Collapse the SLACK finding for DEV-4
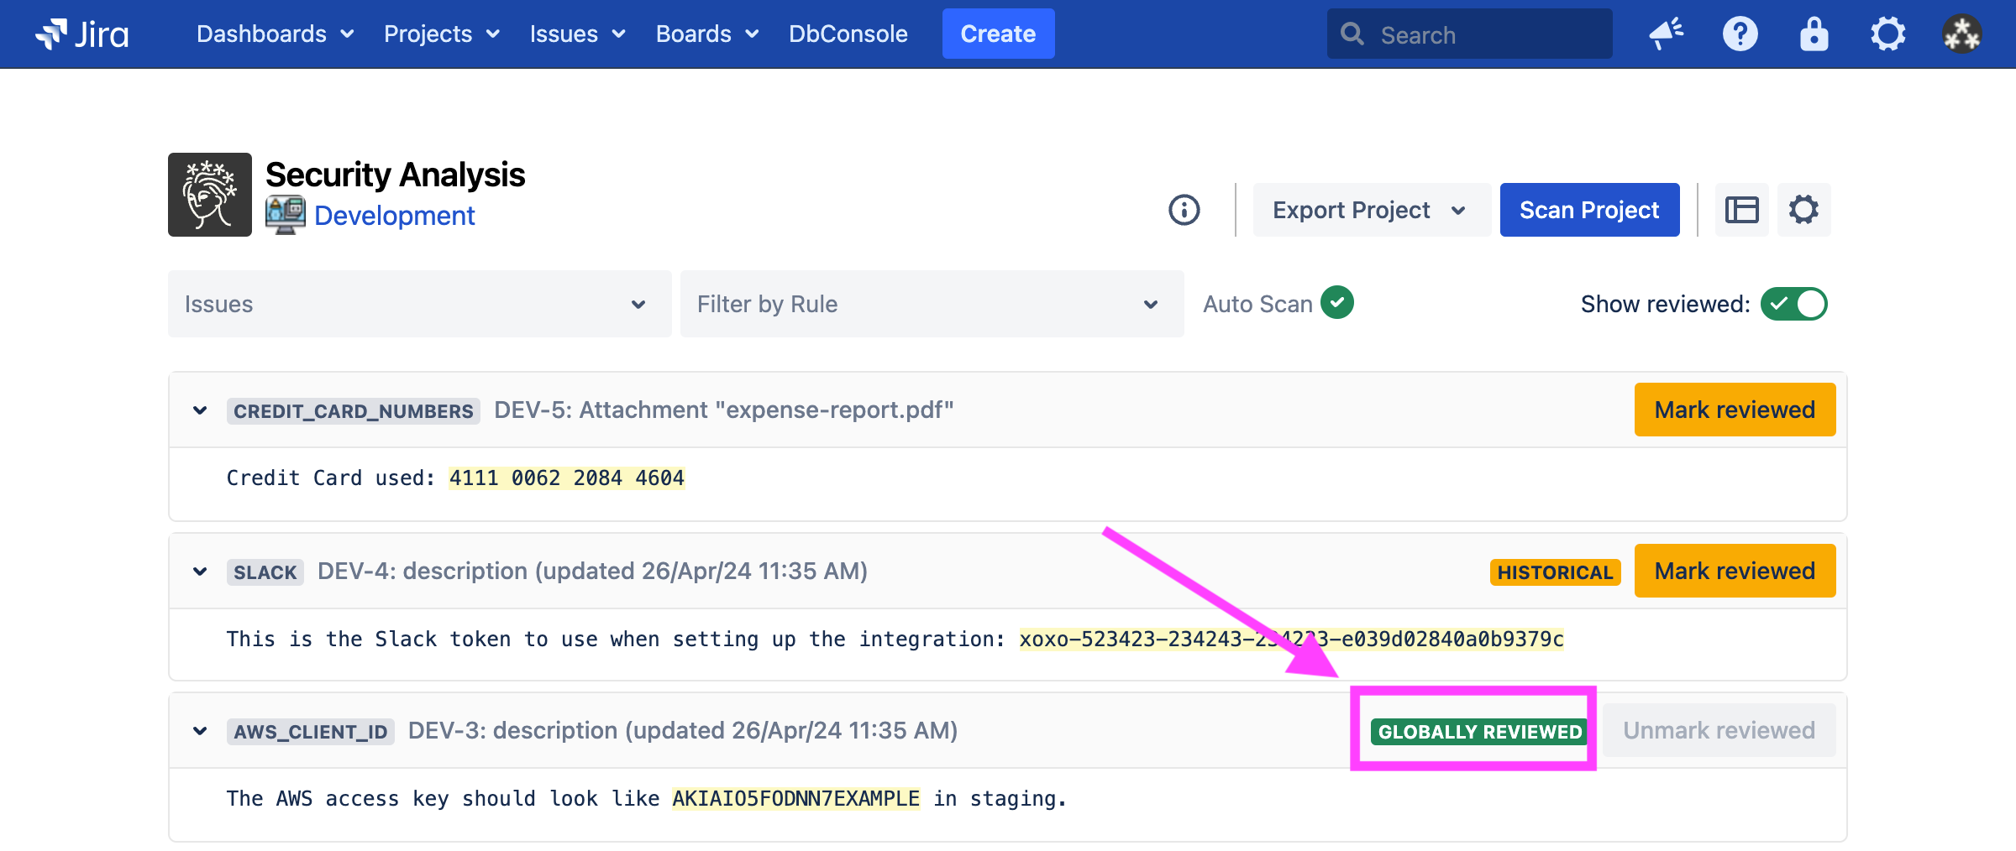This screenshot has width=2016, height=851. (x=200, y=572)
